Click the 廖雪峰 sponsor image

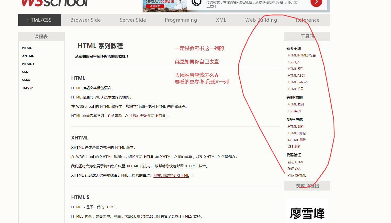307,211
